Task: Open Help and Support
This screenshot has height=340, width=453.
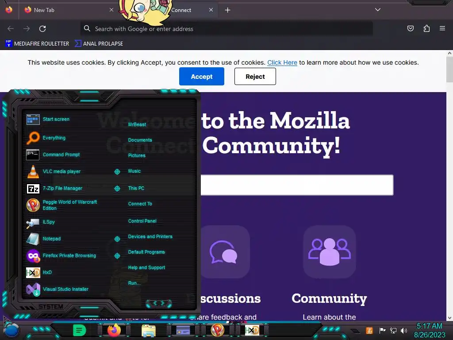Action: [x=146, y=268]
